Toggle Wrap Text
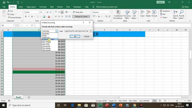This screenshot has width=192, height=108. pos(78,12)
